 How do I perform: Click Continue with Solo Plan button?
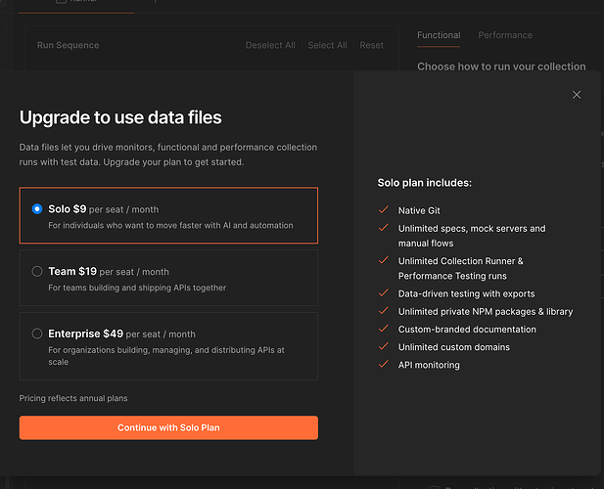(168, 427)
